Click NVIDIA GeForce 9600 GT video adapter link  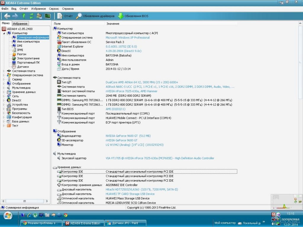[128, 136]
